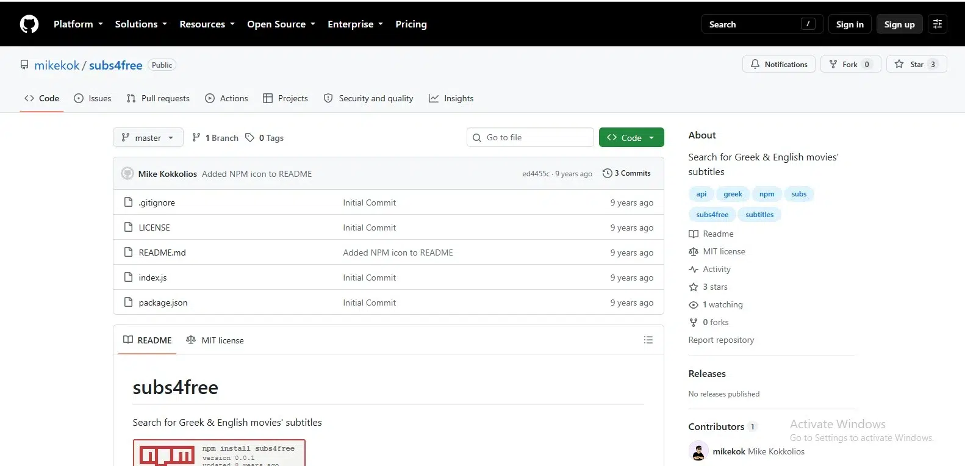Click the file icon next to package.json
The image size is (965, 466).
(128, 302)
